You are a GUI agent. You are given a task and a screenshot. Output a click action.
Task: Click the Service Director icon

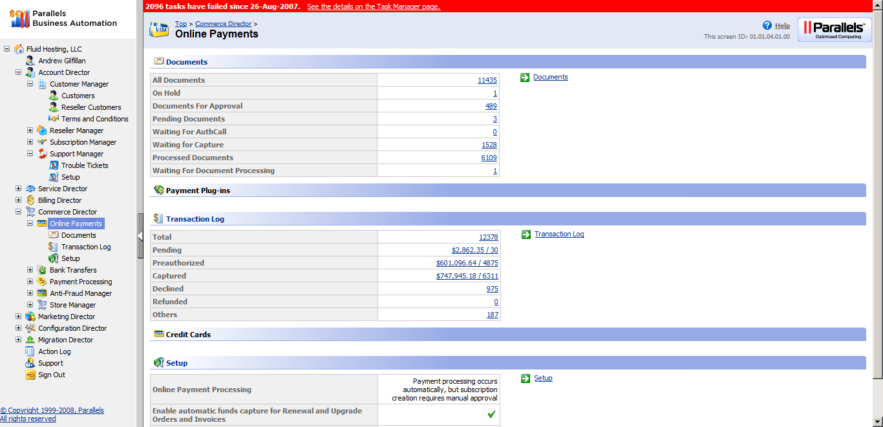tap(30, 189)
